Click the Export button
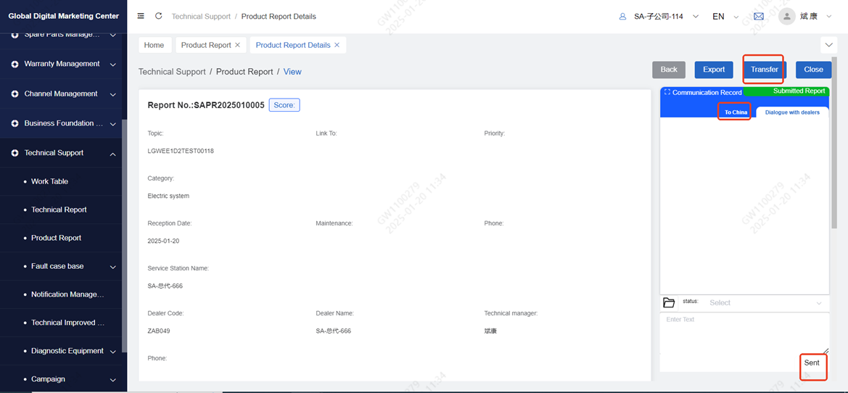 click(713, 70)
